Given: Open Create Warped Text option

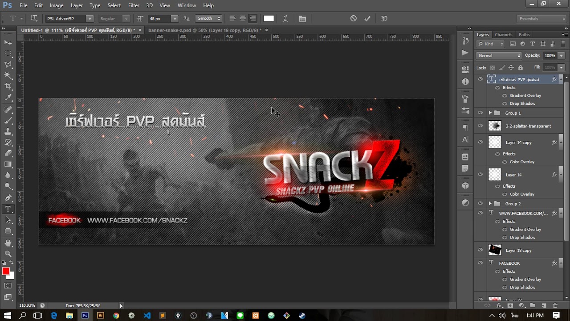Looking at the screenshot, I should [x=285, y=19].
